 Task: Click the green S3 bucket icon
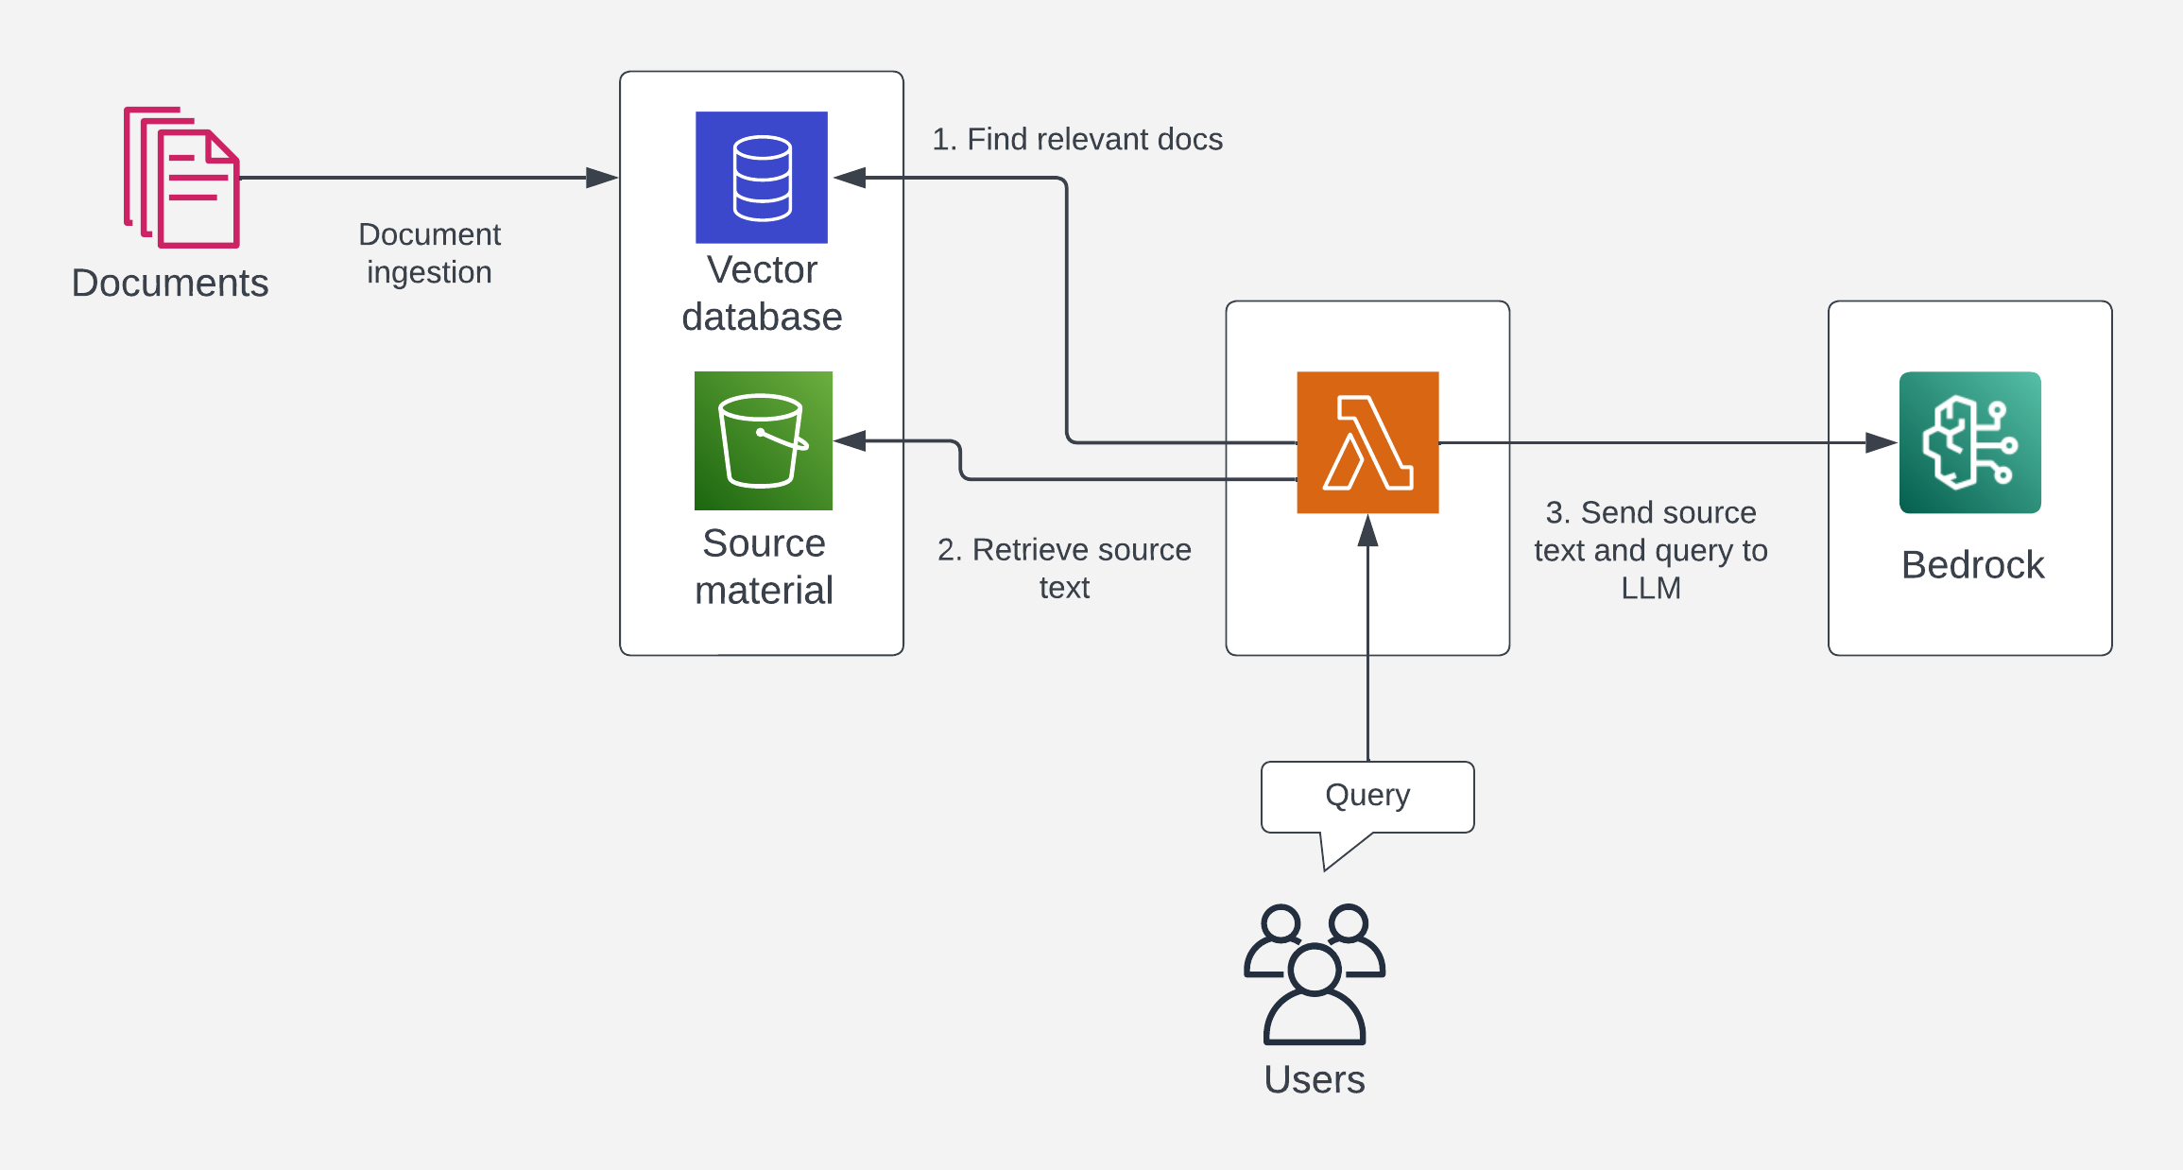(x=764, y=440)
